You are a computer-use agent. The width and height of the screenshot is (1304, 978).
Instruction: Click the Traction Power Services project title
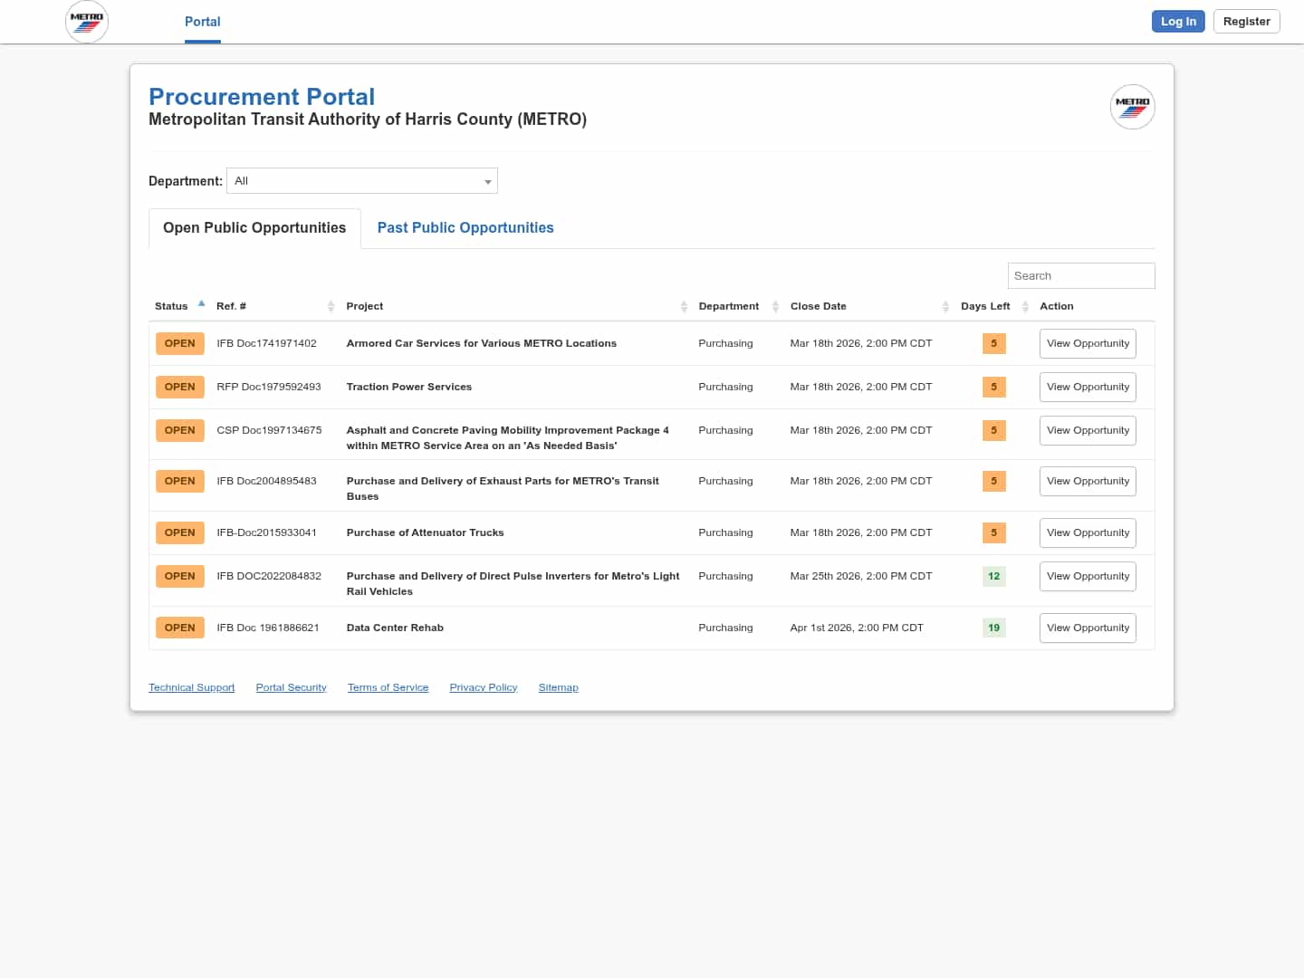pos(409,388)
